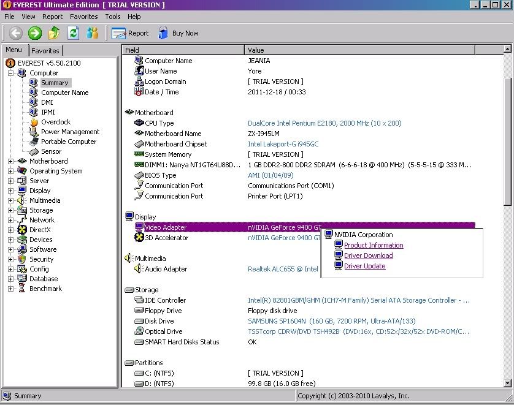Switch to the Favorites tab

coord(45,51)
